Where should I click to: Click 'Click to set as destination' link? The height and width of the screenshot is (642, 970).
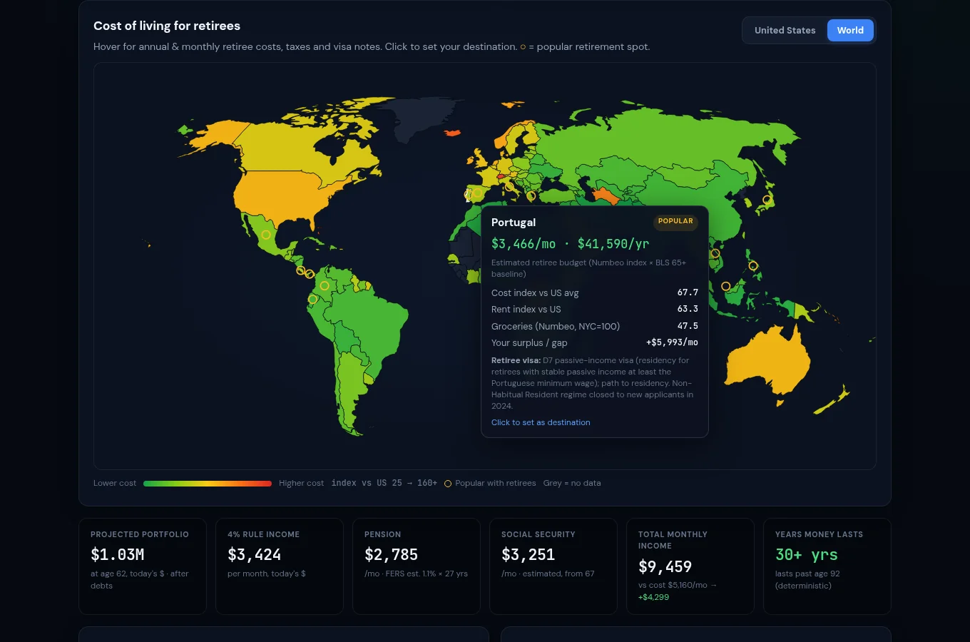(541, 422)
